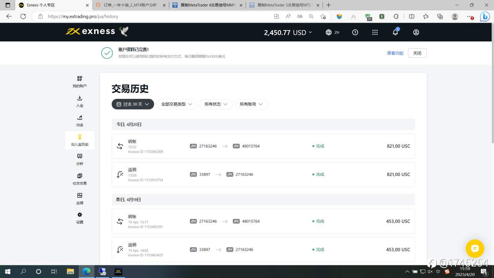Open the 13:58 返佣 transaction row
This screenshot has height=278, width=494.
coord(263,174)
